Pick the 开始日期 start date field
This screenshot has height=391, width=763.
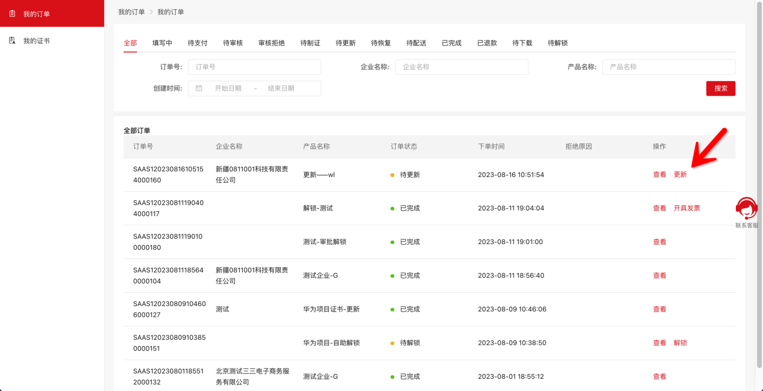(x=228, y=89)
